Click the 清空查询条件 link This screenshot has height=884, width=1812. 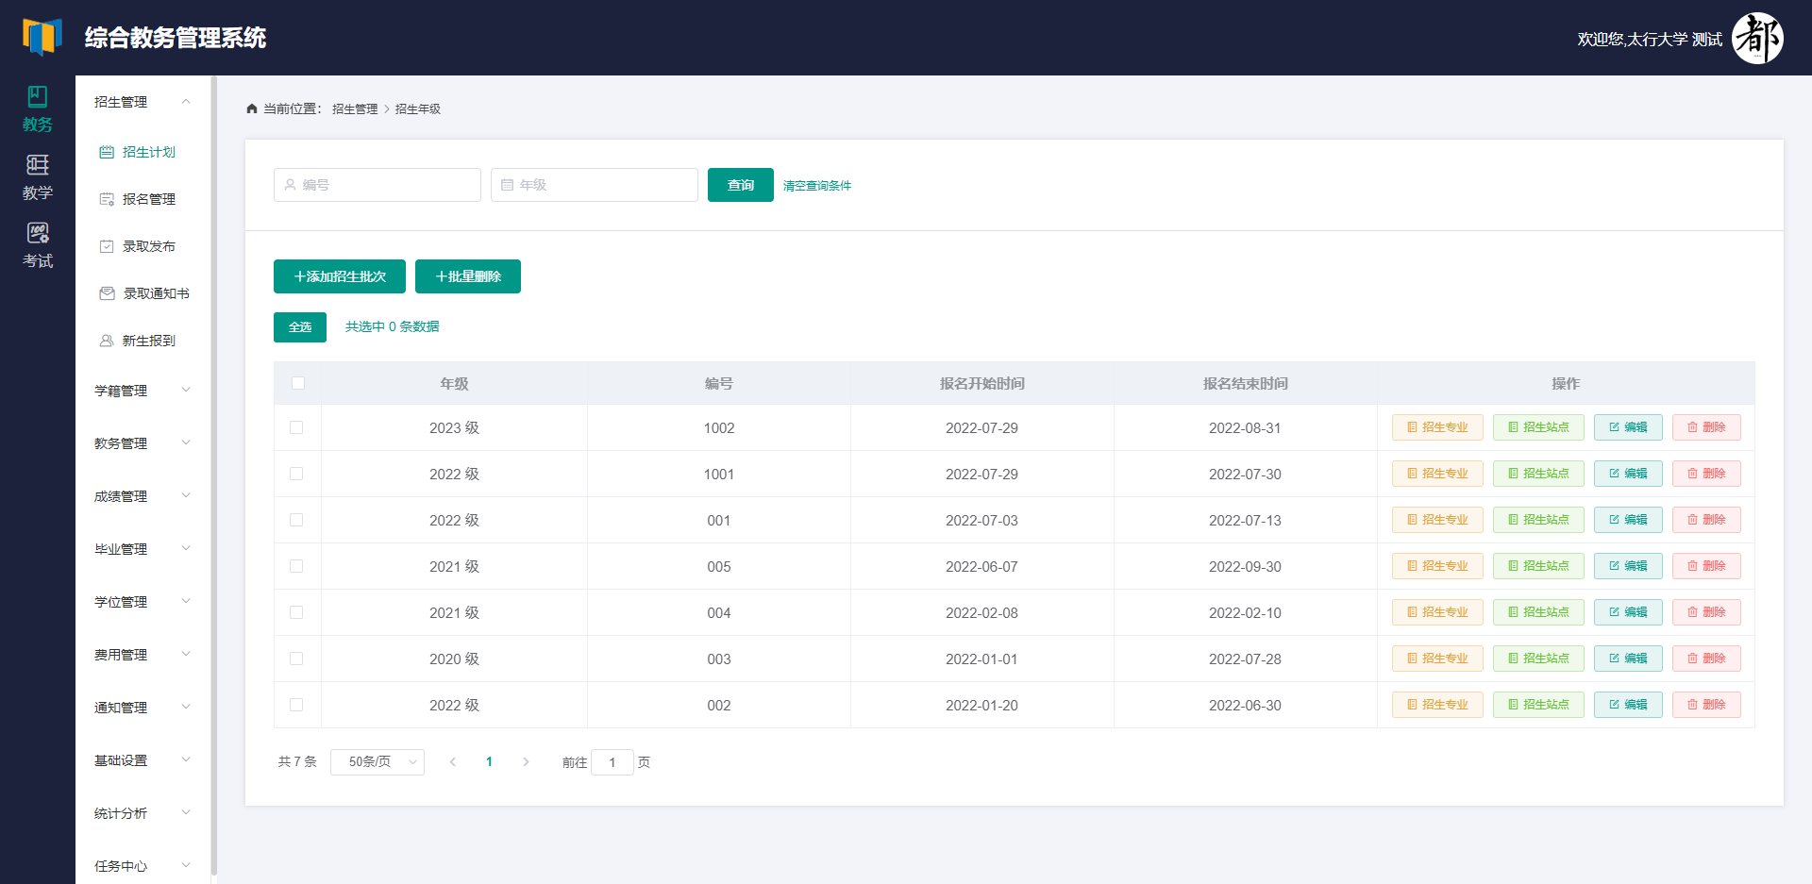(x=817, y=186)
